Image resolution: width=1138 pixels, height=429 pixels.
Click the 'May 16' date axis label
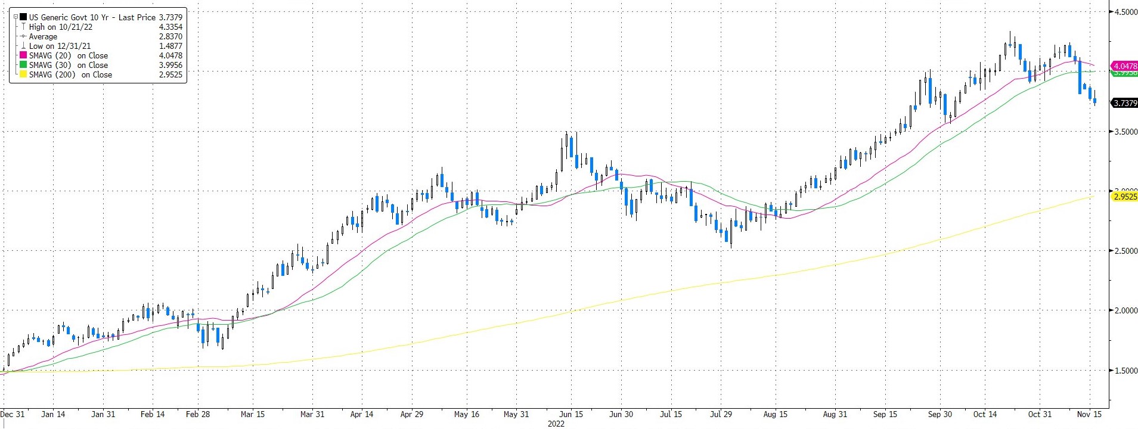(467, 414)
